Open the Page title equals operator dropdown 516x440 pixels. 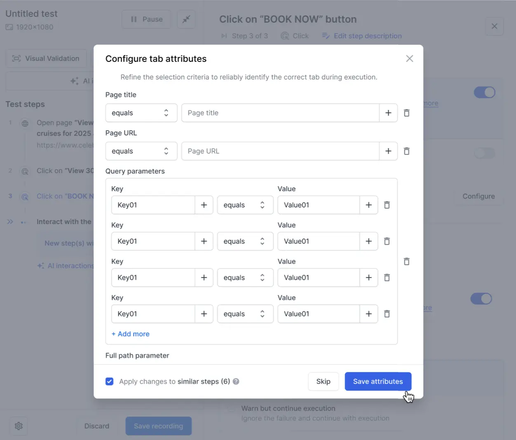(x=141, y=113)
